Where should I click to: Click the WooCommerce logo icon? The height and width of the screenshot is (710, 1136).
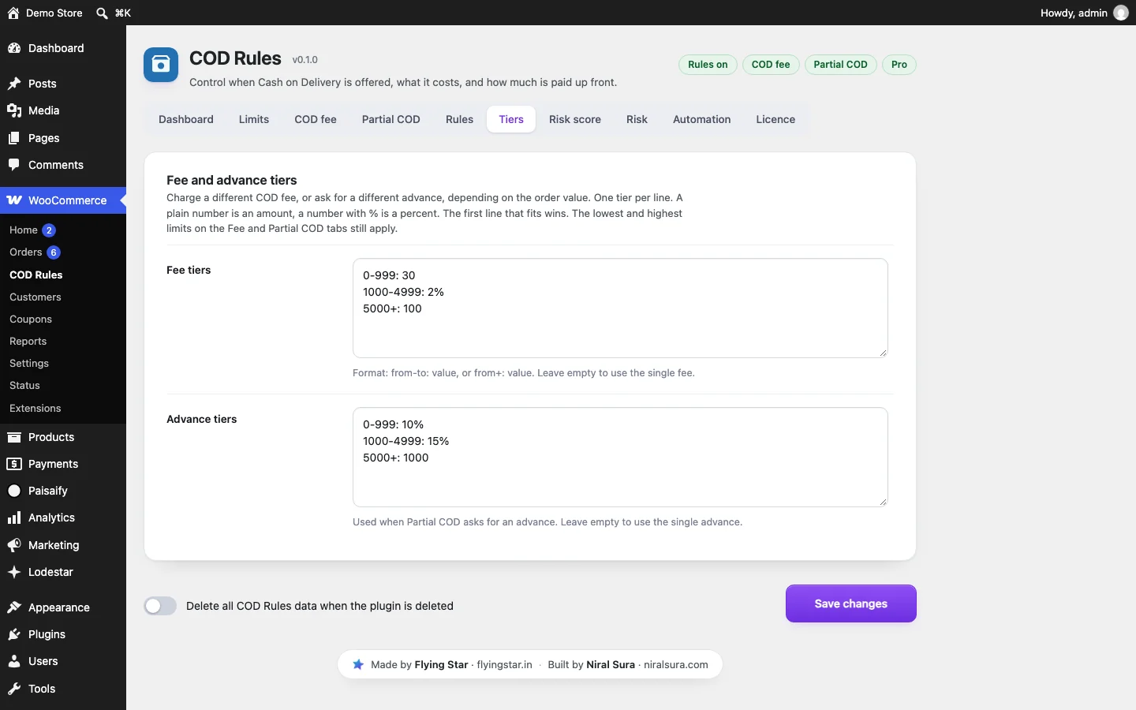click(x=14, y=200)
